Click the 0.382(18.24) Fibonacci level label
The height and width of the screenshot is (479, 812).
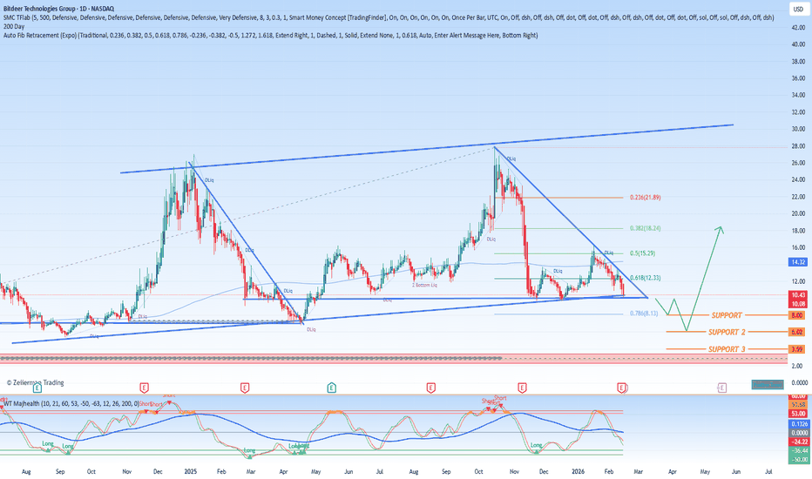[x=645, y=228]
